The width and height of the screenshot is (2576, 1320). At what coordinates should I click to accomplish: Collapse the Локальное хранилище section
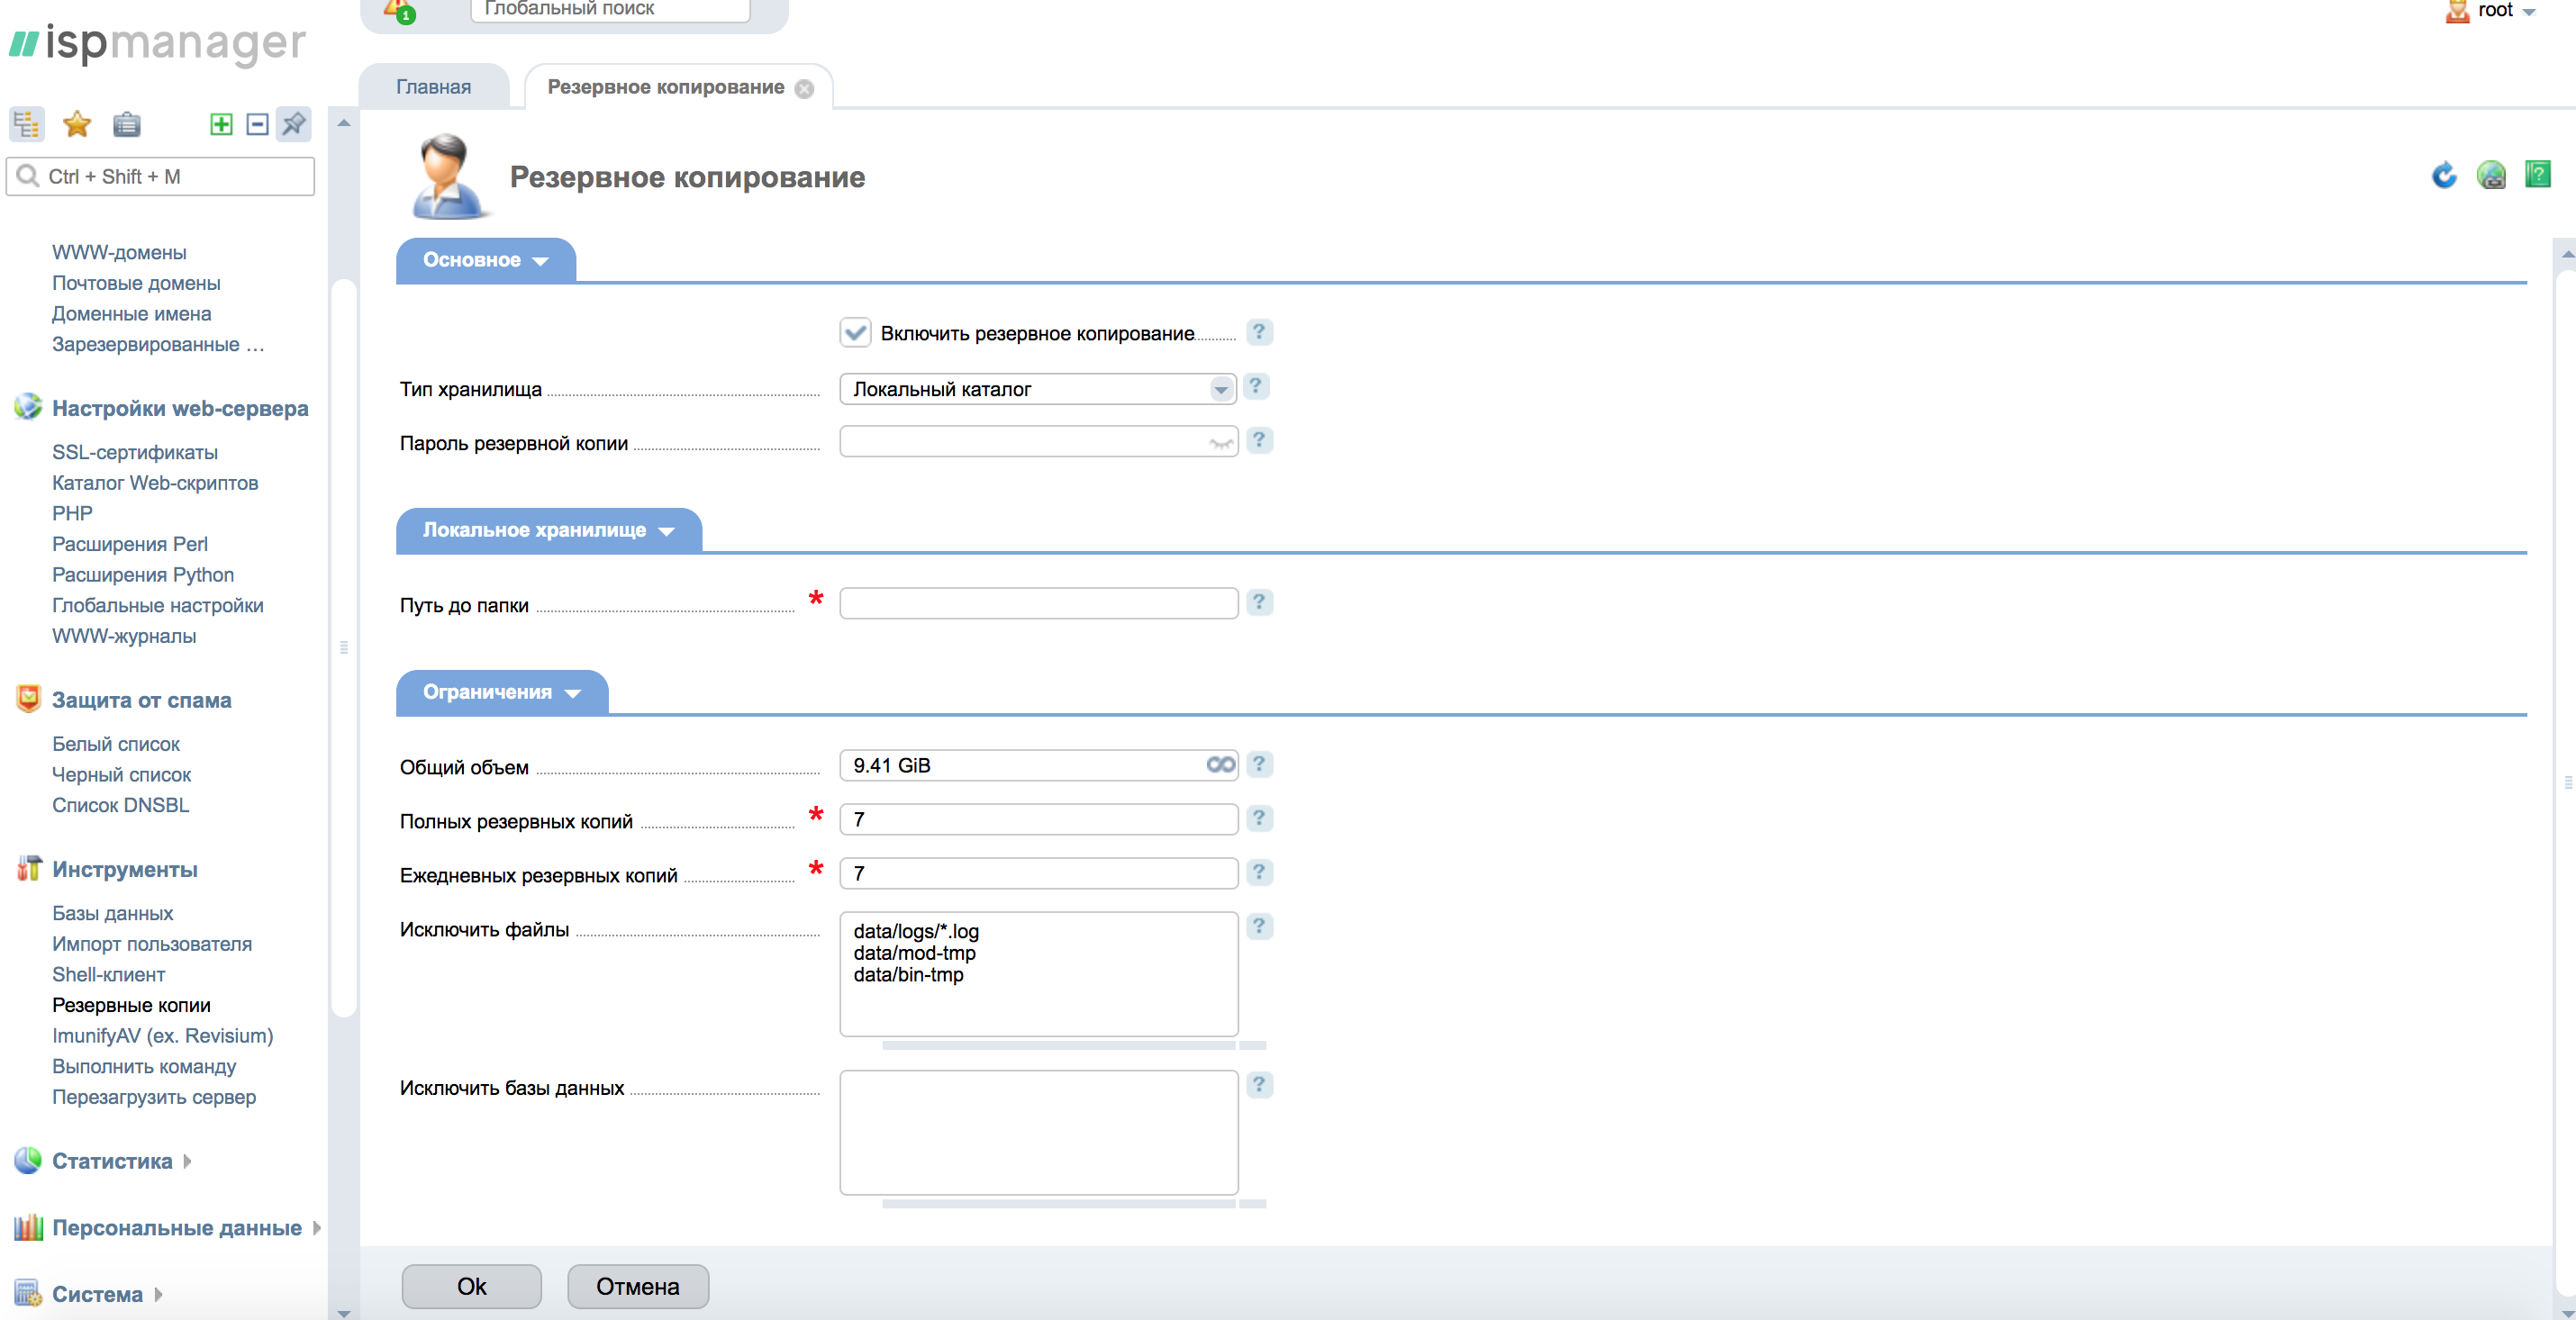pos(548,530)
